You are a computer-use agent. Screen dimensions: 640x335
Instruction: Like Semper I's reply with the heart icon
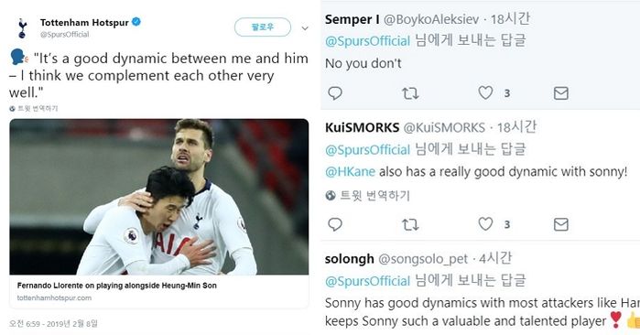(485, 93)
